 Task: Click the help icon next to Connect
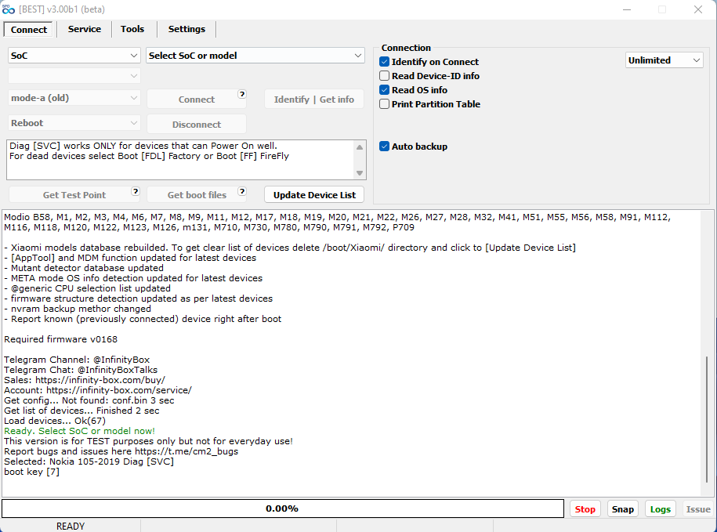tap(242, 94)
